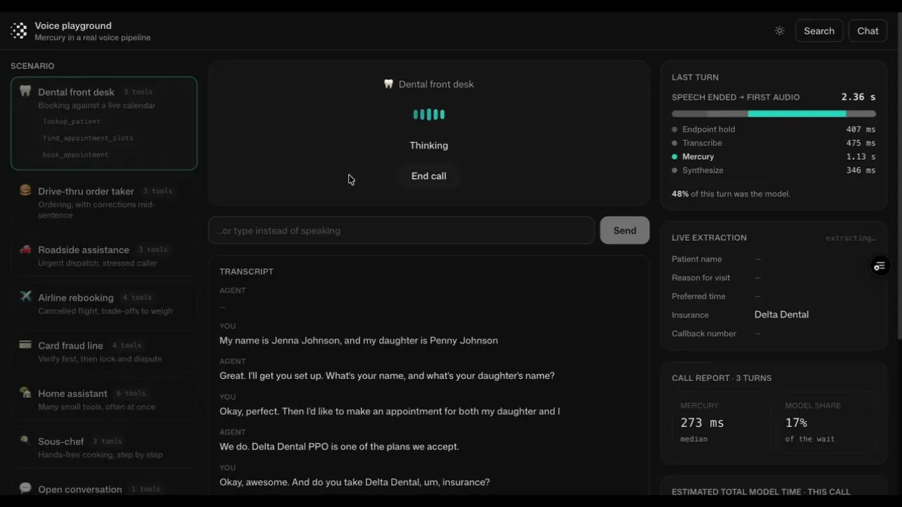End the current call
The width and height of the screenshot is (902, 507).
click(x=428, y=176)
